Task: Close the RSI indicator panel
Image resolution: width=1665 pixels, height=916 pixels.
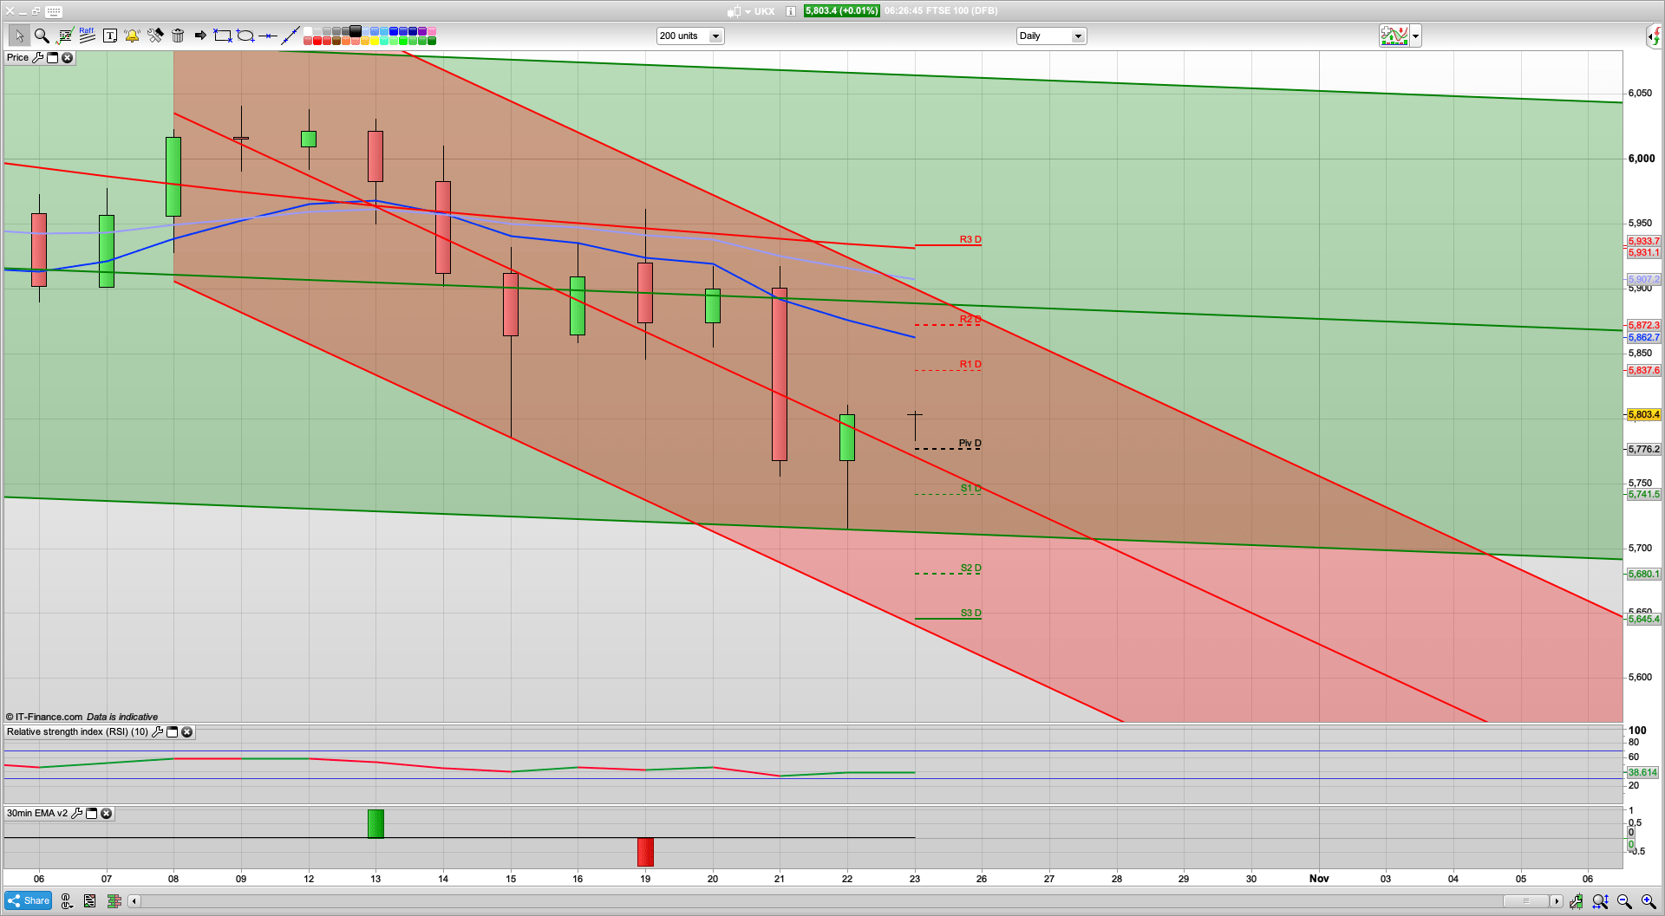Action: (186, 731)
